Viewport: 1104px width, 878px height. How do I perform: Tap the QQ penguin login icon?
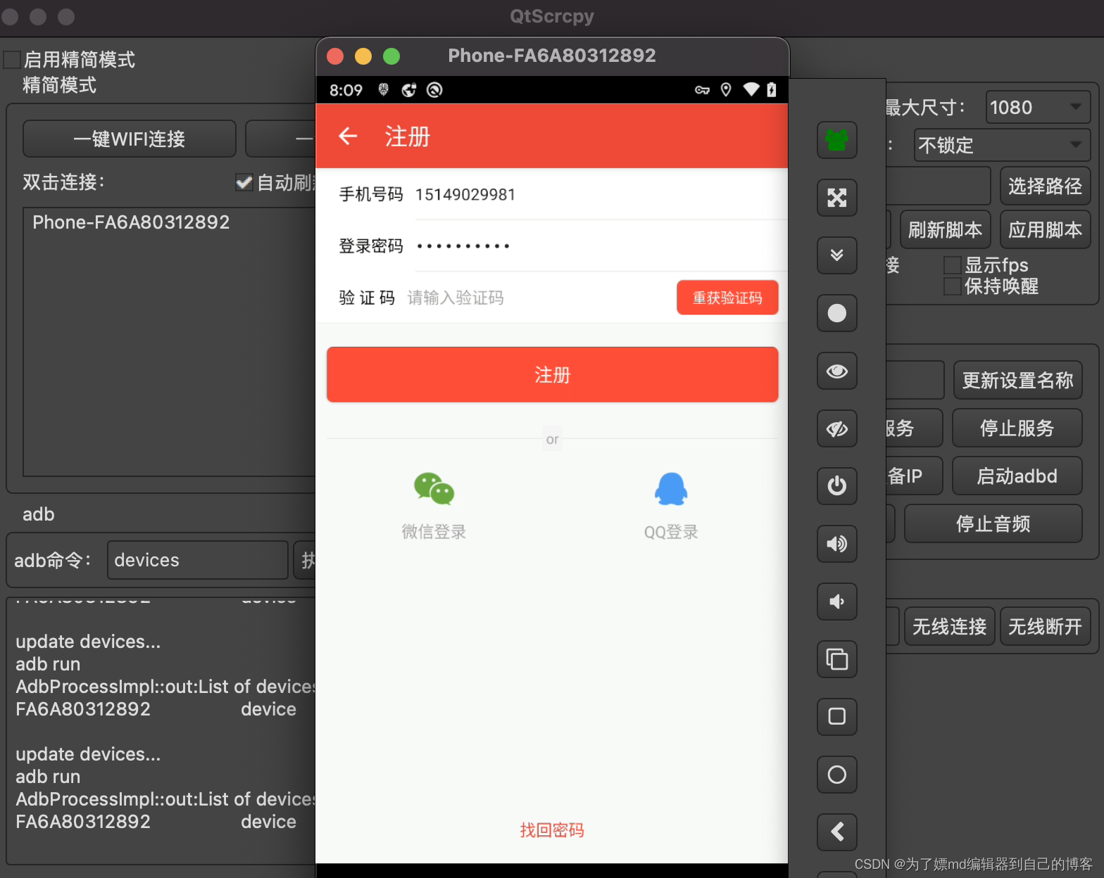click(671, 488)
